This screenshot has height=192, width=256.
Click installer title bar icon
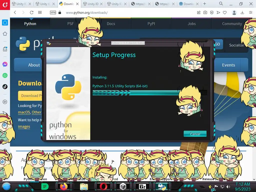(x=48, y=43)
